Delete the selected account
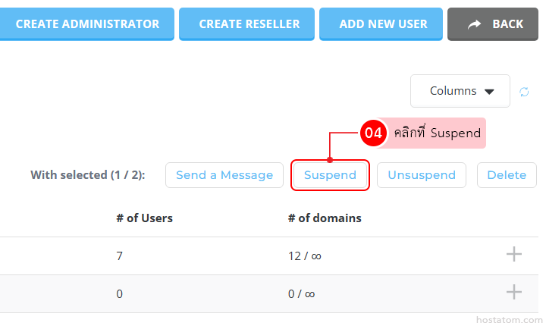The image size is (546, 326). point(507,175)
